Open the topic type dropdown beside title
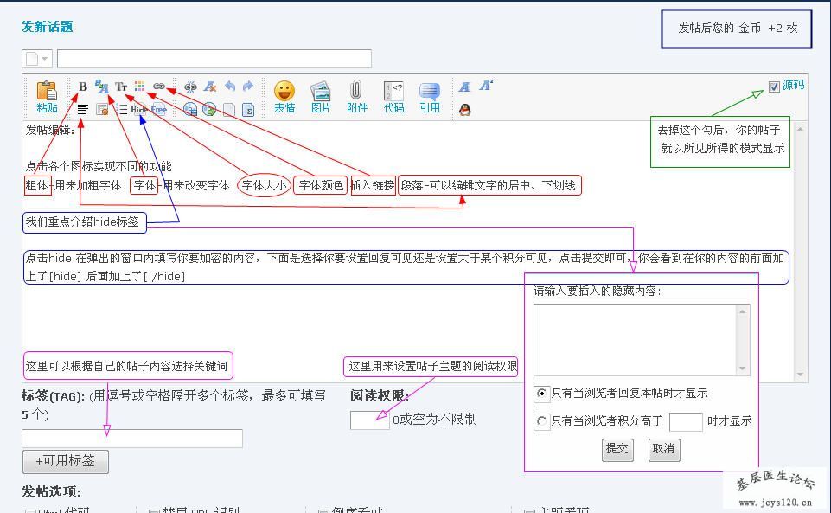831x513 pixels. pos(36,59)
